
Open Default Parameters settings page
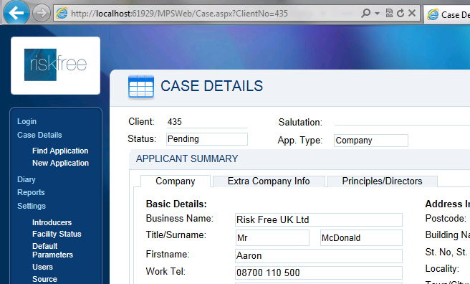click(x=52, y=250)
